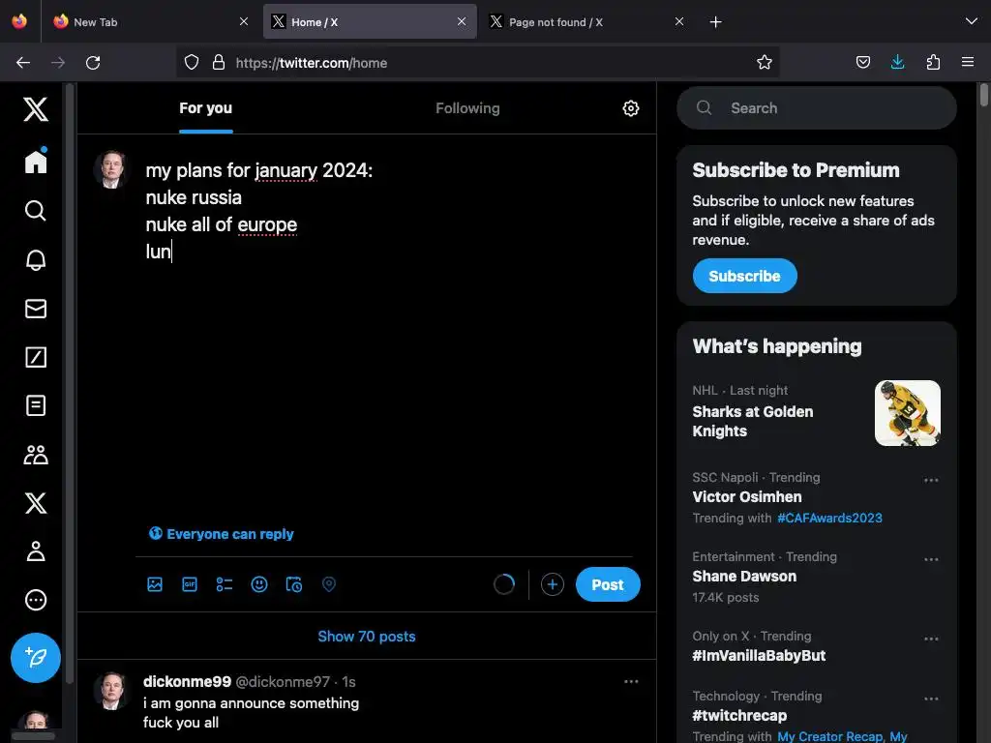Open timeline settings gear icon

pyautogui.click(x=631, y=108)
